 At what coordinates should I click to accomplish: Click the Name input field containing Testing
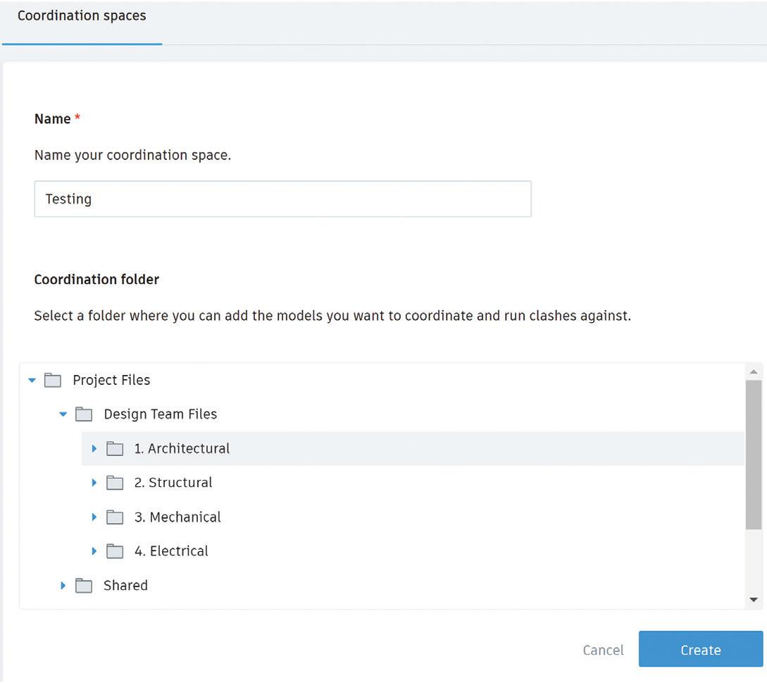(282, 199)
